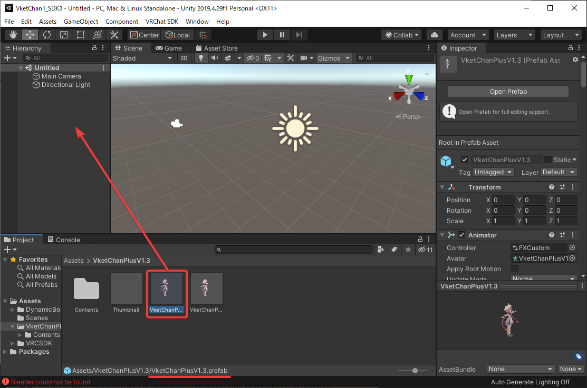Image resolution: width=587 pixels, height=388 pixels.
Task: Open the VRChat SDK menu
Action: (x=162, y=22)
